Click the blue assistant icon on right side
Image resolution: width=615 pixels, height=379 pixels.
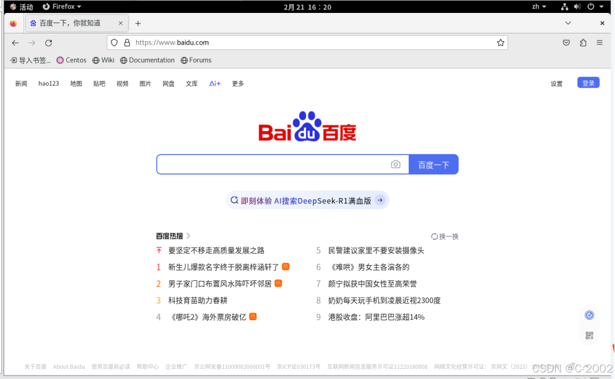590,315
